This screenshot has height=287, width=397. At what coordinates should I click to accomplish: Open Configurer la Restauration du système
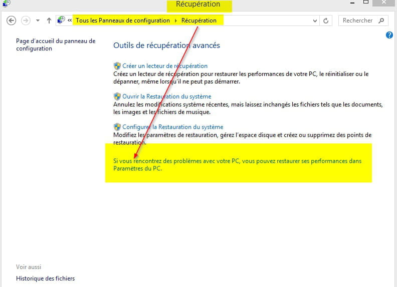[x=172, y=127]
